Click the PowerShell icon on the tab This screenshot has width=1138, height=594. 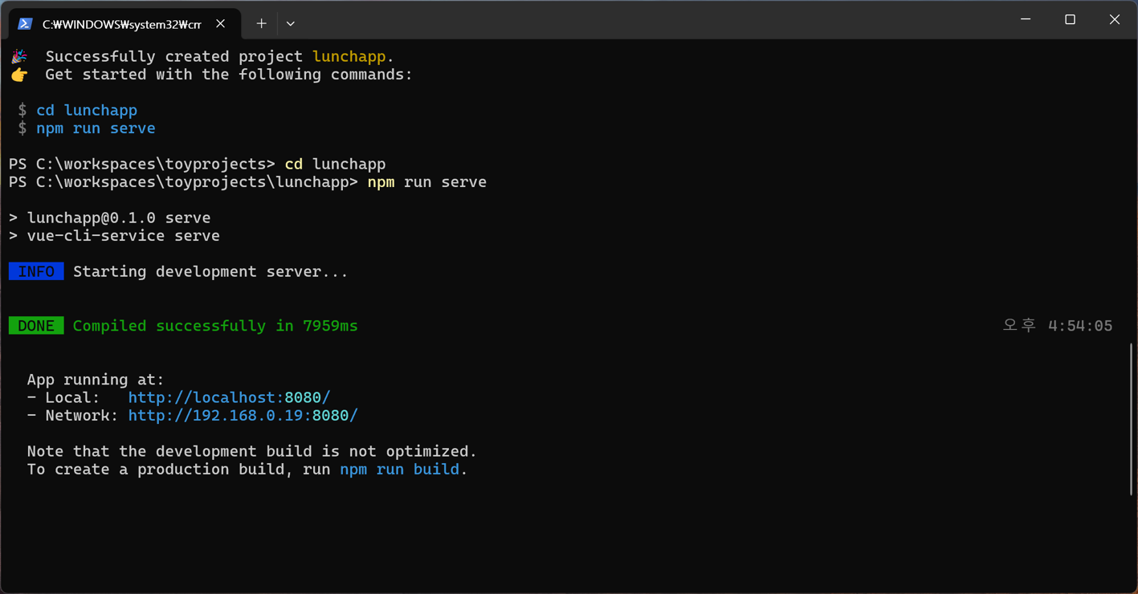(x=25, y=24)
